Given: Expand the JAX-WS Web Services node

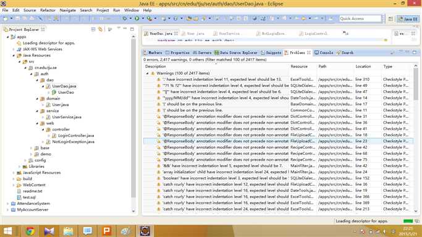Looking at the screenshot, I should click(x=14, y=49).
